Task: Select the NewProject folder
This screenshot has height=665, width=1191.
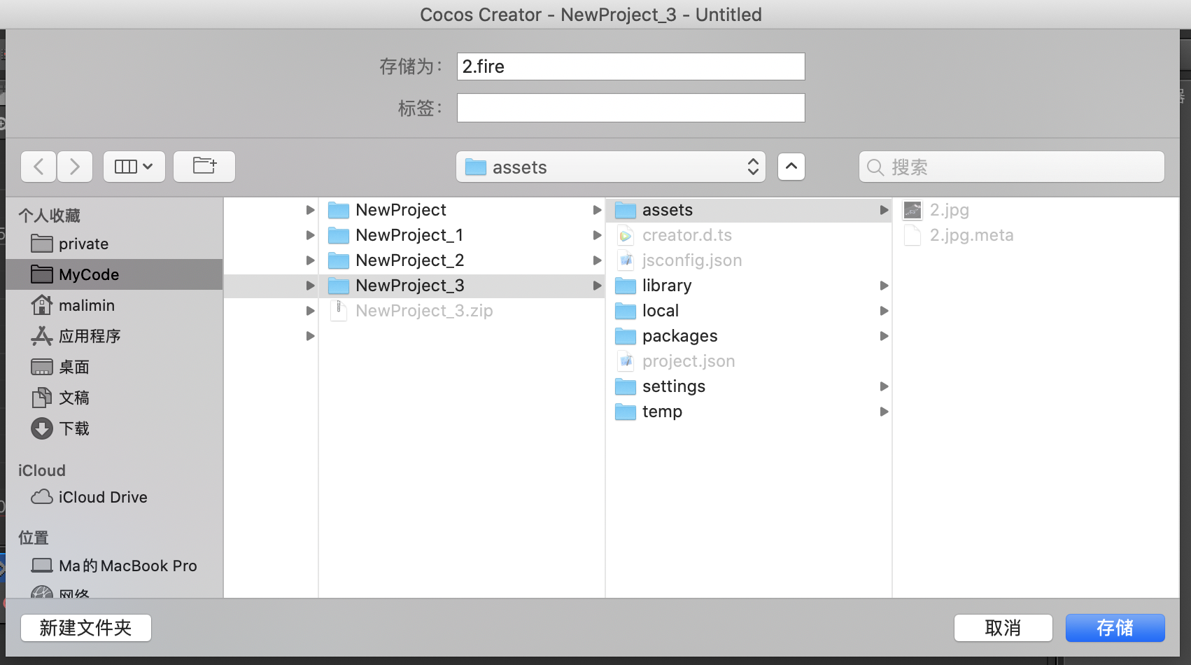Action: [462, 210]
